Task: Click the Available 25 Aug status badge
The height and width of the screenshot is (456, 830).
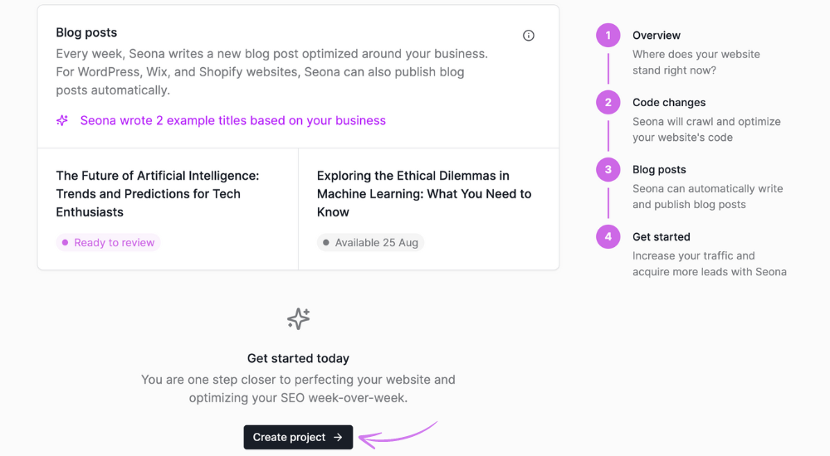Action: [370, 243]
